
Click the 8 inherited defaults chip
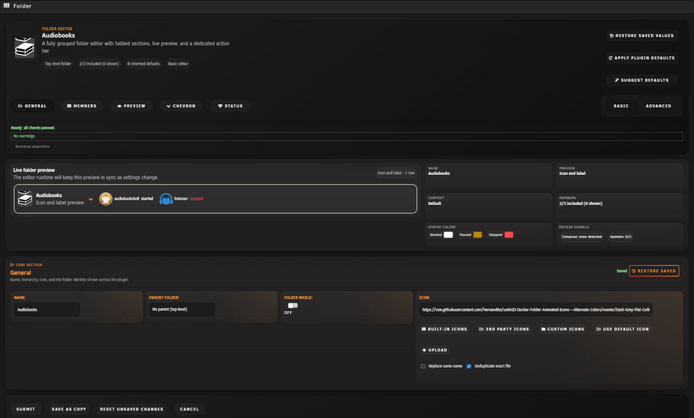[144, 64]
